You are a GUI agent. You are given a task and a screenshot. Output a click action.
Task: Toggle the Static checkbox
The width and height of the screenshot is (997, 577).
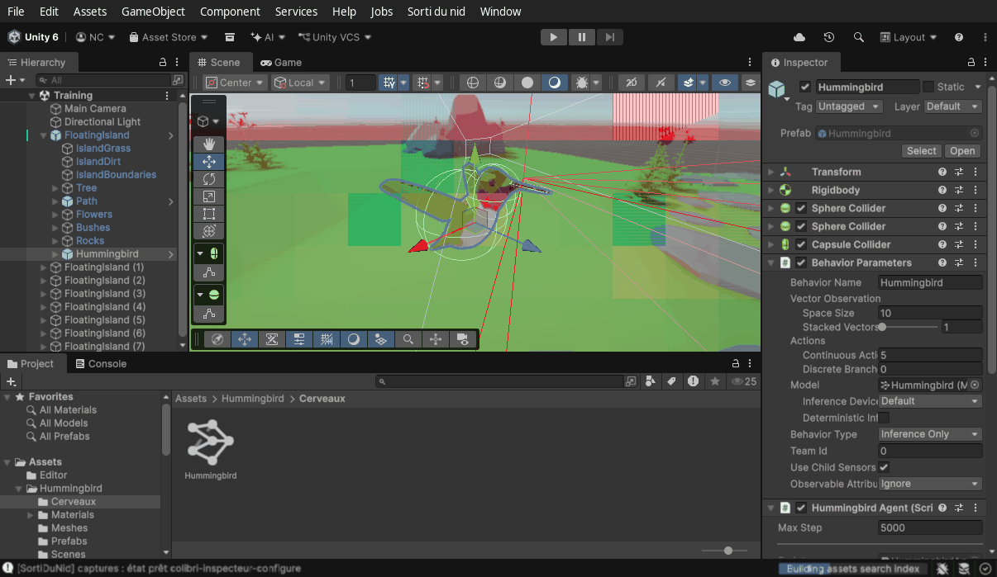pos(928,87)
